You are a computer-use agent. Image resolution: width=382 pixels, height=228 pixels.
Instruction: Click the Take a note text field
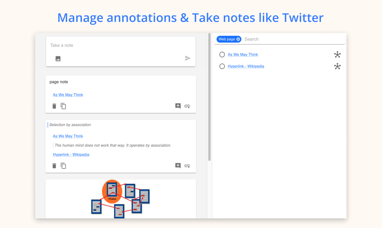click(x=121, y=45)
